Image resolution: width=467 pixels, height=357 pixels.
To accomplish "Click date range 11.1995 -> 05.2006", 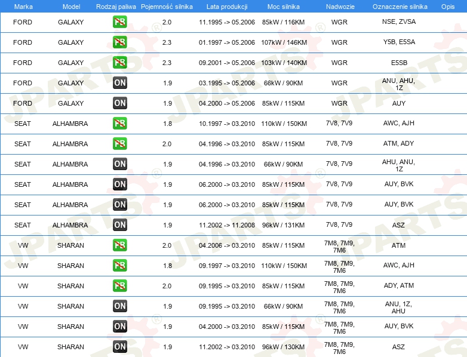I will tap(227, 22).
